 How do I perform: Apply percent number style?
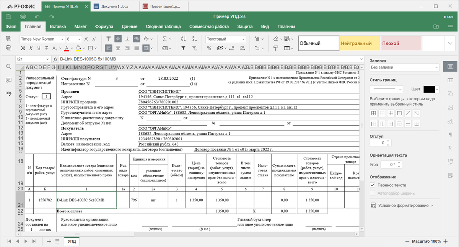(x=209, y=48)
